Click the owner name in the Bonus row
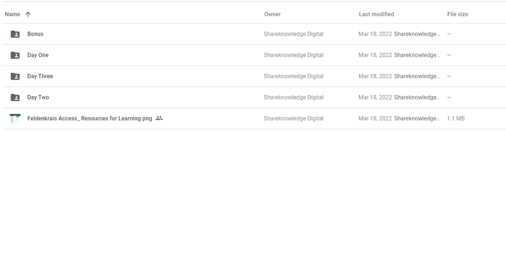 293,34
